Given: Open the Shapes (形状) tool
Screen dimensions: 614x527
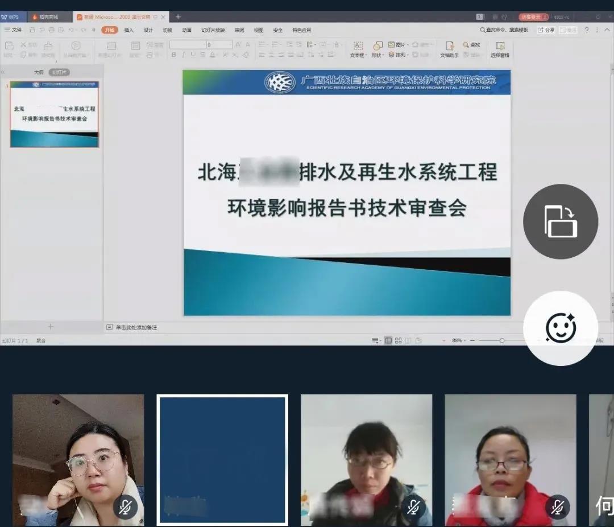Looking at the screenshot, I should point(377,49).
